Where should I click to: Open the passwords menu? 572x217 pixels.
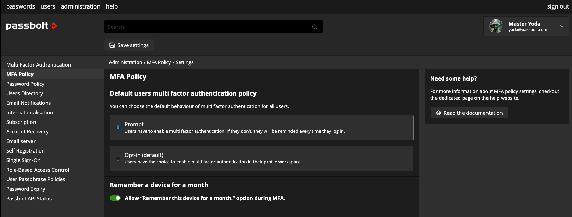click(21, 6)
